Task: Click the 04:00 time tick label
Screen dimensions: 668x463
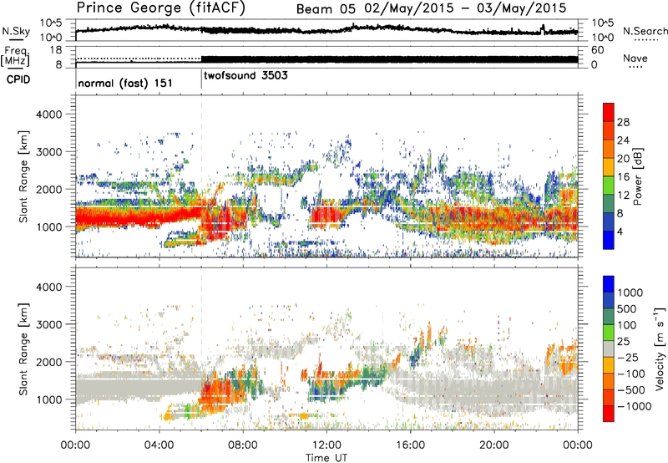Action: [159, 445]
